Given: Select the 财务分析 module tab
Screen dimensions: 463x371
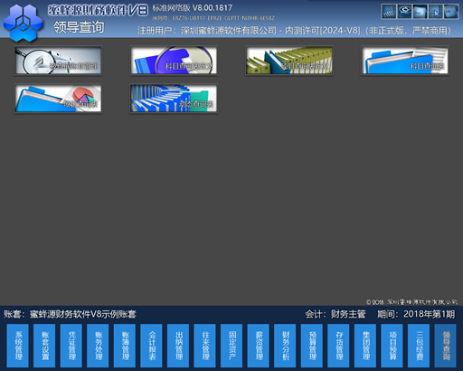Looking at the screenshot, I should (285, 346).
